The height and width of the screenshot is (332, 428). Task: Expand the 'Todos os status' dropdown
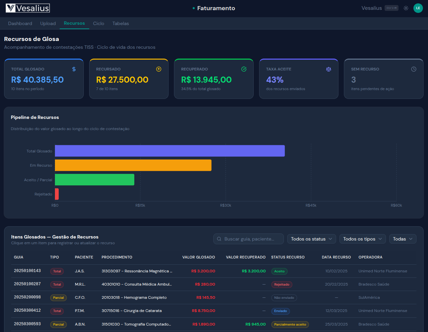311,239
